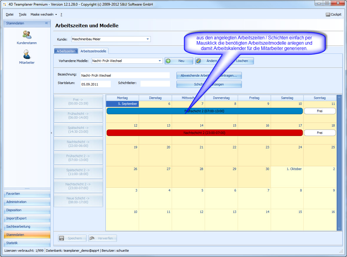Click the Verwerfen undo icon

tap(92, 238)
